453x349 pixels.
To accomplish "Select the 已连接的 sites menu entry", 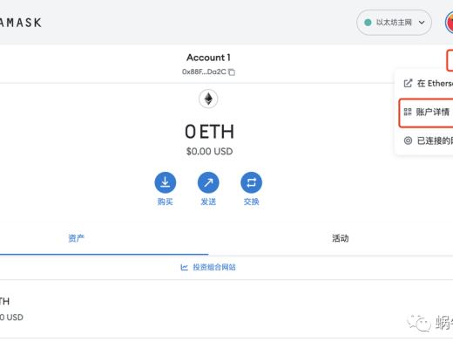I will (428, 140).
